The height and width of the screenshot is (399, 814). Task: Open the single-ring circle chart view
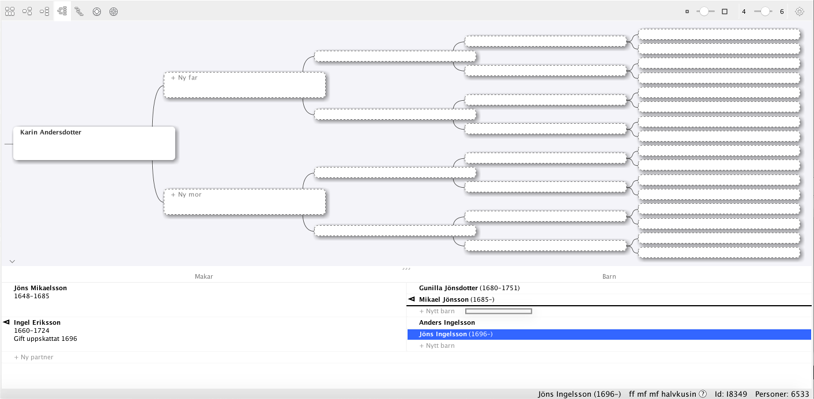coord(97,11)
